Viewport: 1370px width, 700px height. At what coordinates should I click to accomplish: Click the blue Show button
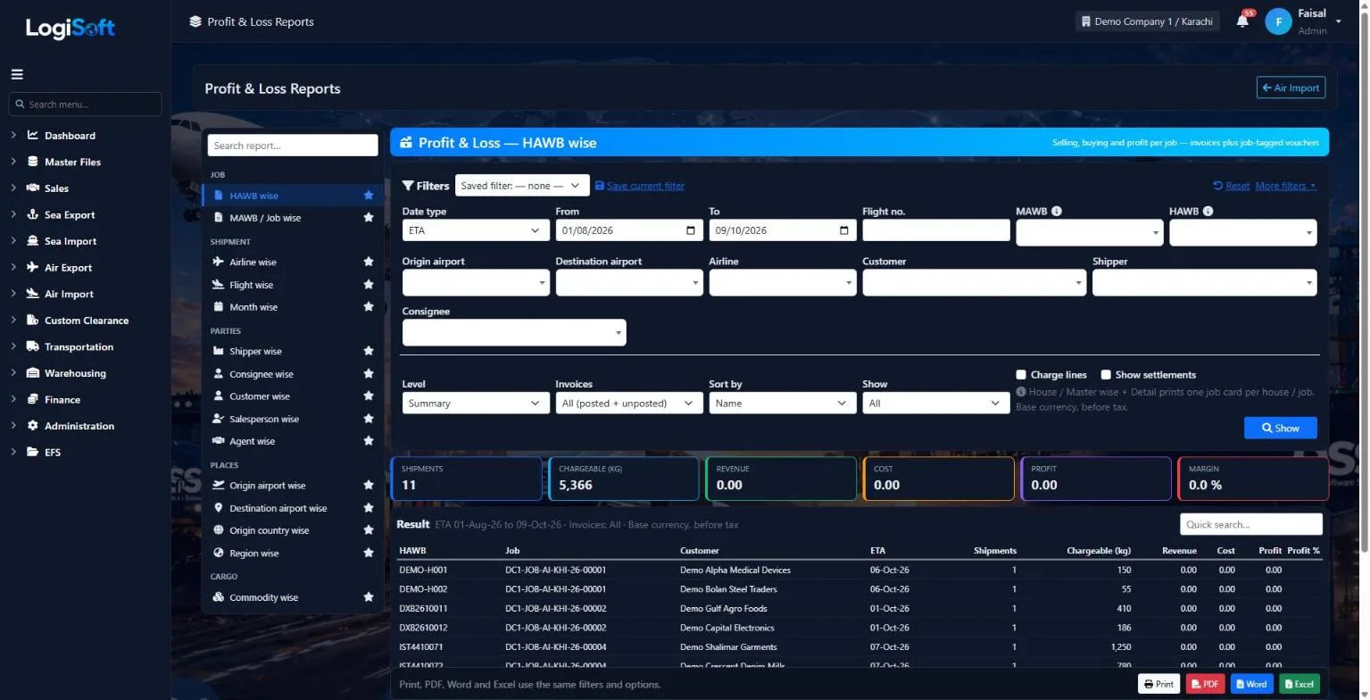(x=1280, y=428)
